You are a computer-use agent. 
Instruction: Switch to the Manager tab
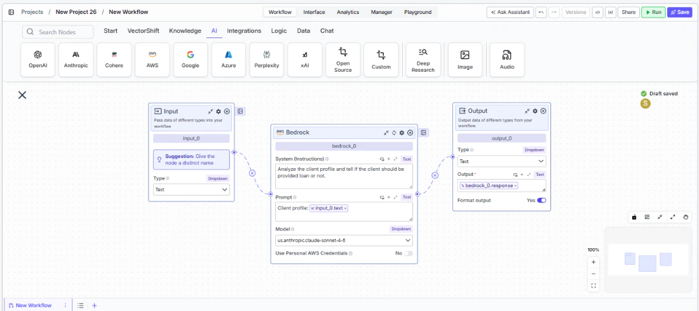pos(382,12)
